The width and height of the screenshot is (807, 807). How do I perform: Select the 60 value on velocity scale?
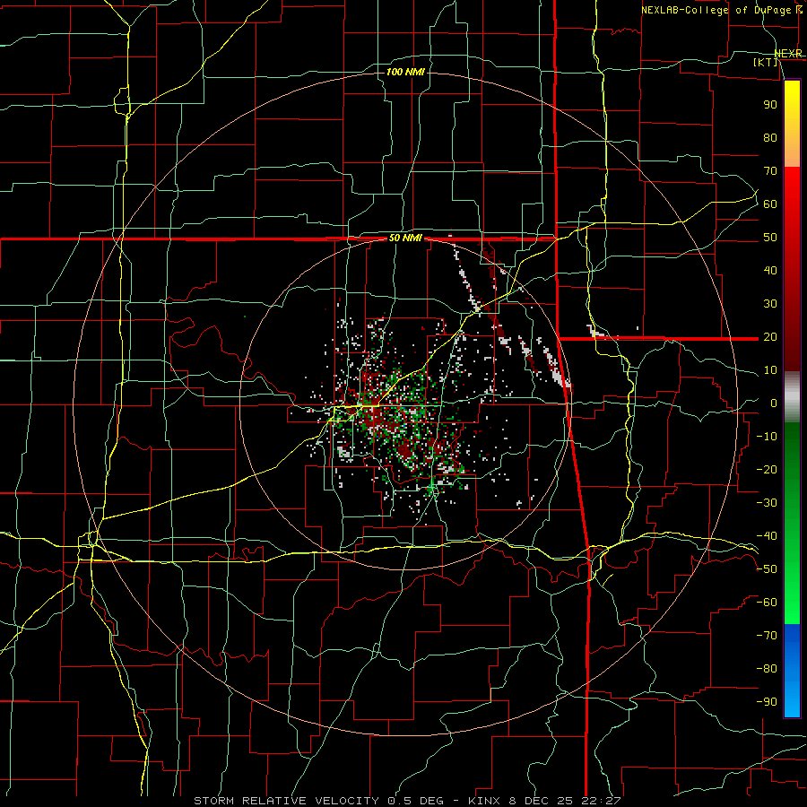tap(770, 204)
